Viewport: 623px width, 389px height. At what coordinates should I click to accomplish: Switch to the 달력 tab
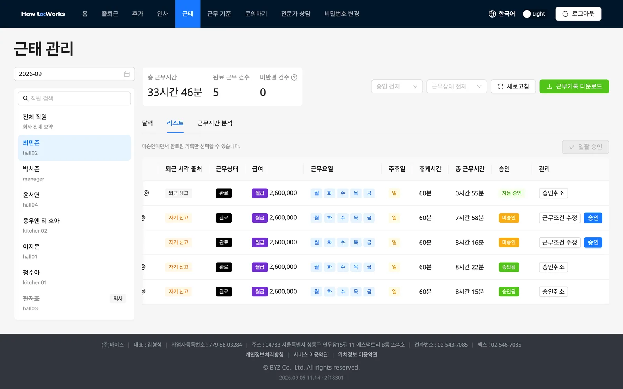coord(147,123)
